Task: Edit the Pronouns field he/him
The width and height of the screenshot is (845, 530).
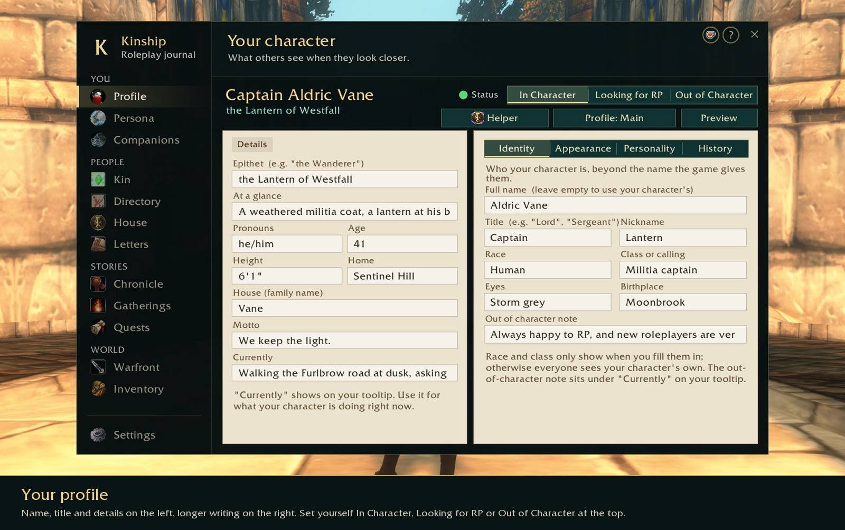Action: (x=287, y=244)
